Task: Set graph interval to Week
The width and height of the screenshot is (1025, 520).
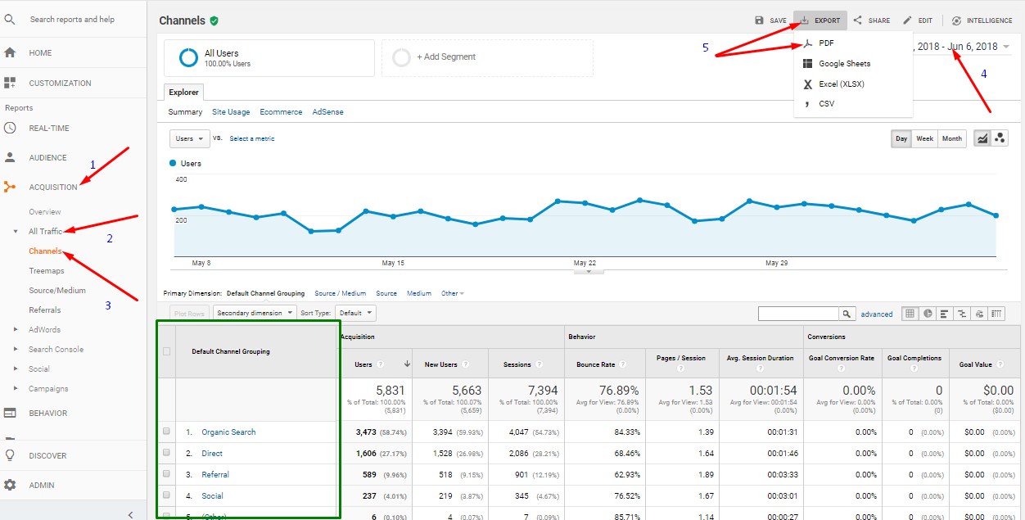Action: 924,138
